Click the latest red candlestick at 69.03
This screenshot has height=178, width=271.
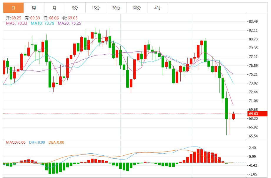click(234, 116)
